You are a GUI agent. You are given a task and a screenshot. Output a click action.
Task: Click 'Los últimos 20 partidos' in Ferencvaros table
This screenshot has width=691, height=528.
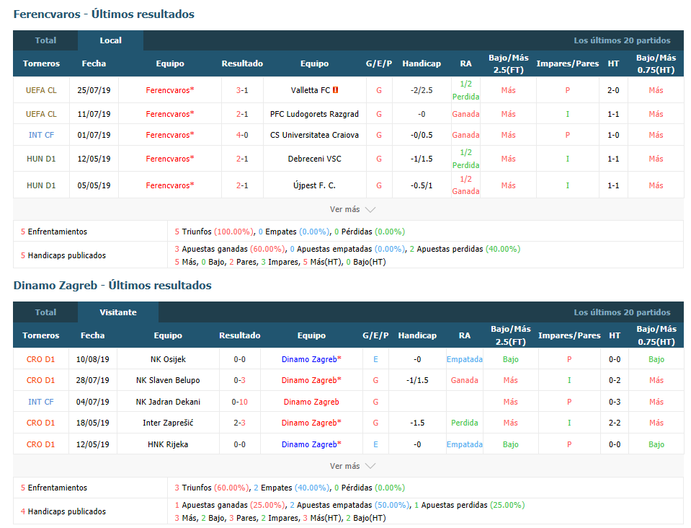pyautogui.click(x=622, y=40)
